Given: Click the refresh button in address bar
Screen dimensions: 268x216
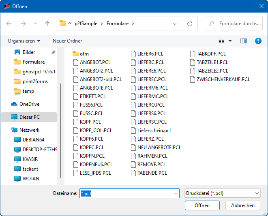Looking at the screenshot, I should pyautogui.click(x=189, y=24).
